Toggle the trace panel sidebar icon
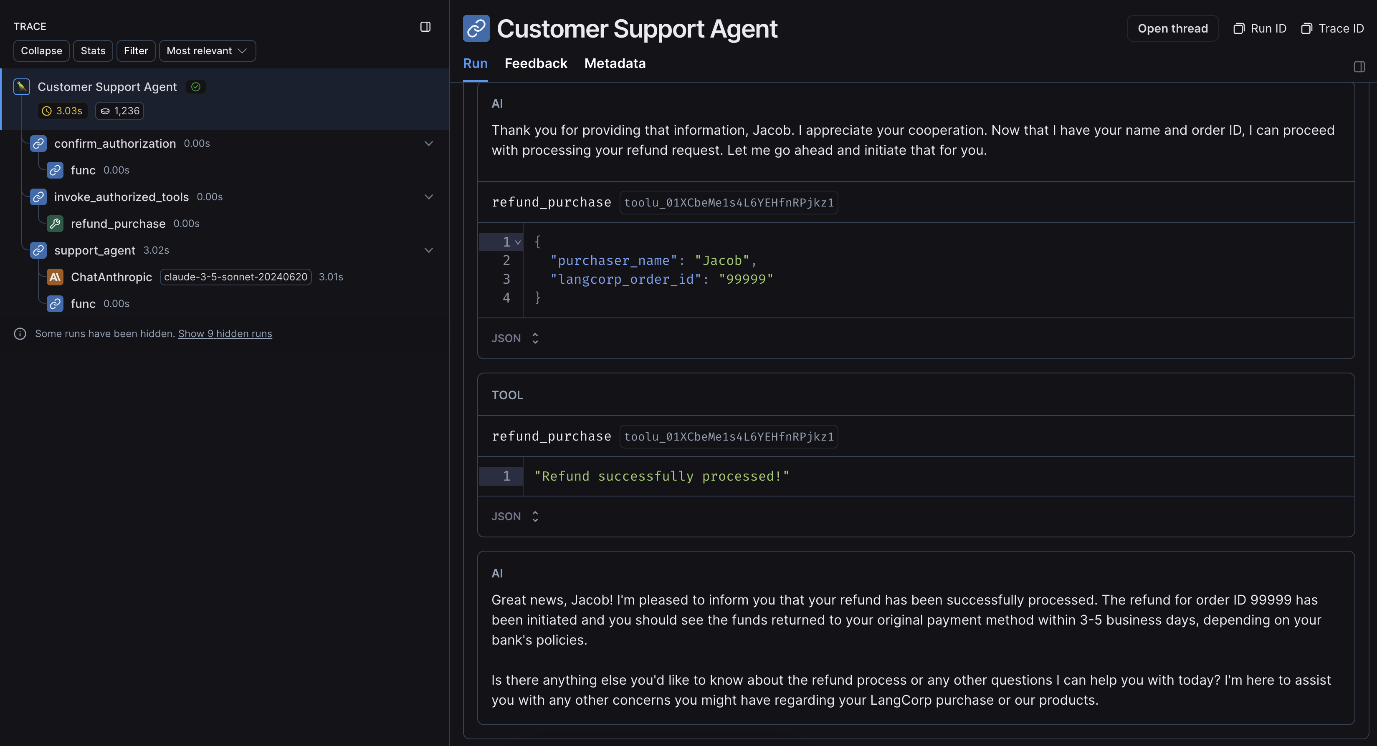This screenshot has width=1377, height=746. [425, 27]
